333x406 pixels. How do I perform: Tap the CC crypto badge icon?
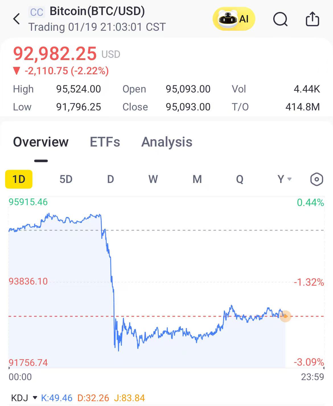pos(37,12)
